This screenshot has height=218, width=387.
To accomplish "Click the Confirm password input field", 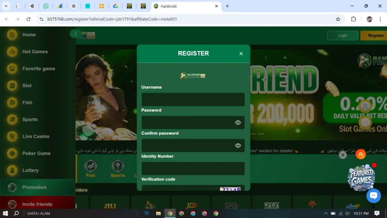I will [193, 145].
